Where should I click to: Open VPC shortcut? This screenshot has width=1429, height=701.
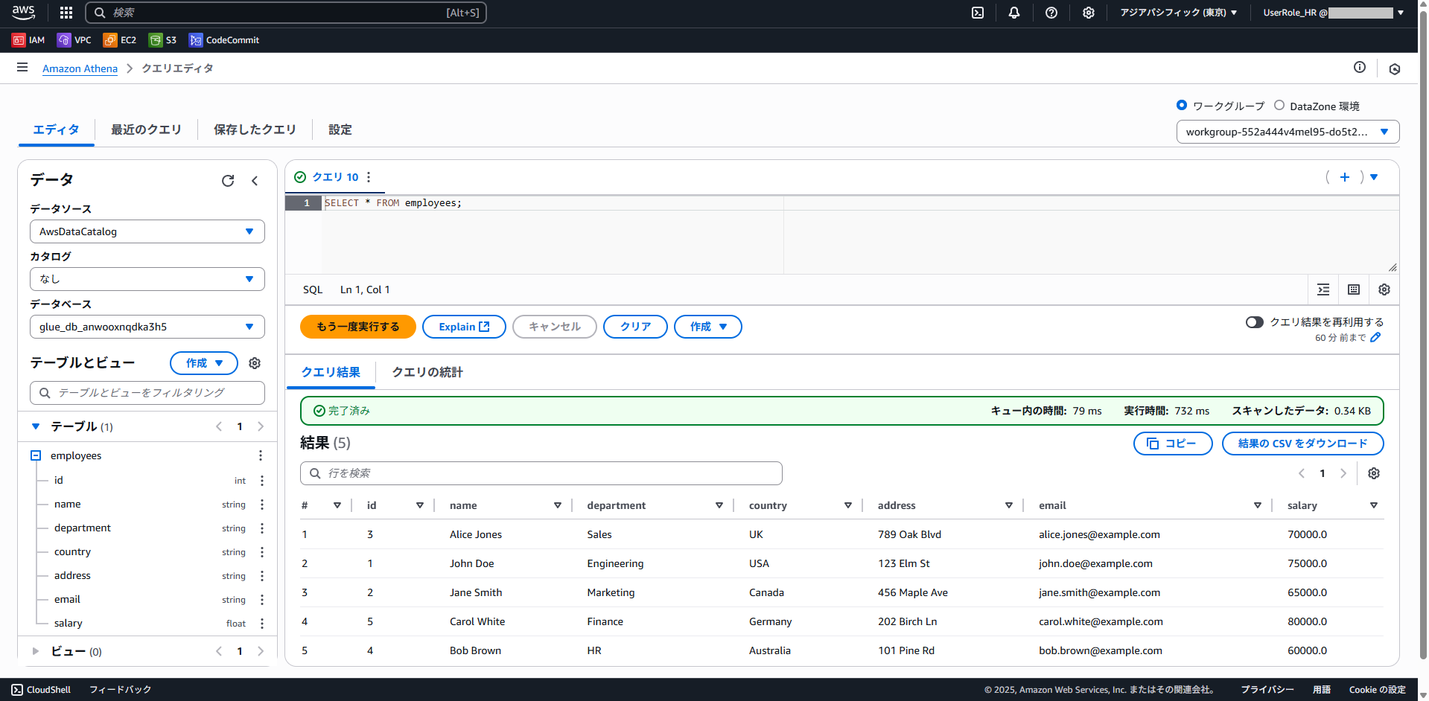[74, 40]
